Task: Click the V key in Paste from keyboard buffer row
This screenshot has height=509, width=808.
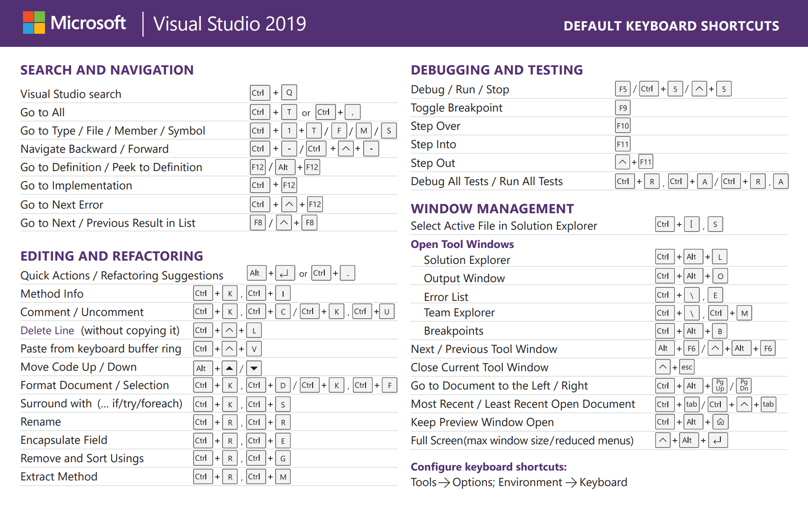Action: [x=254, y=349]
